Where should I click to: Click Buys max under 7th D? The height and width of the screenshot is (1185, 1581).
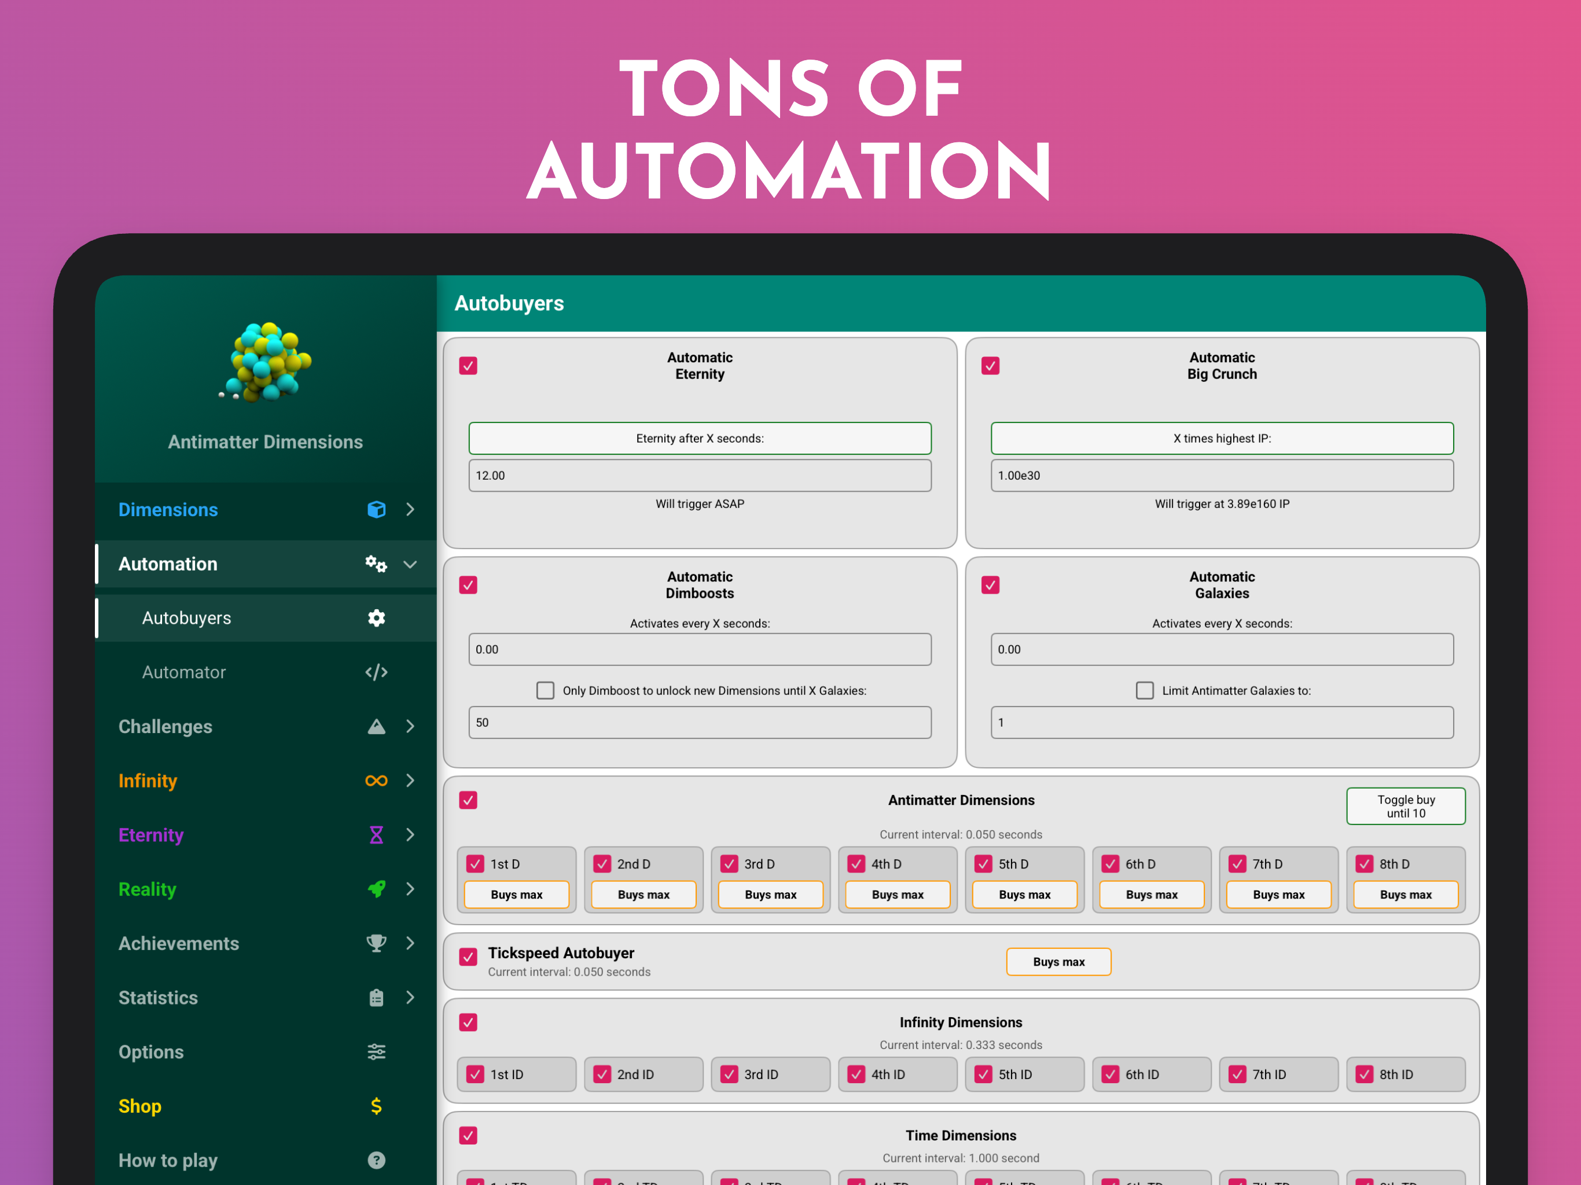click(1279, 895)
